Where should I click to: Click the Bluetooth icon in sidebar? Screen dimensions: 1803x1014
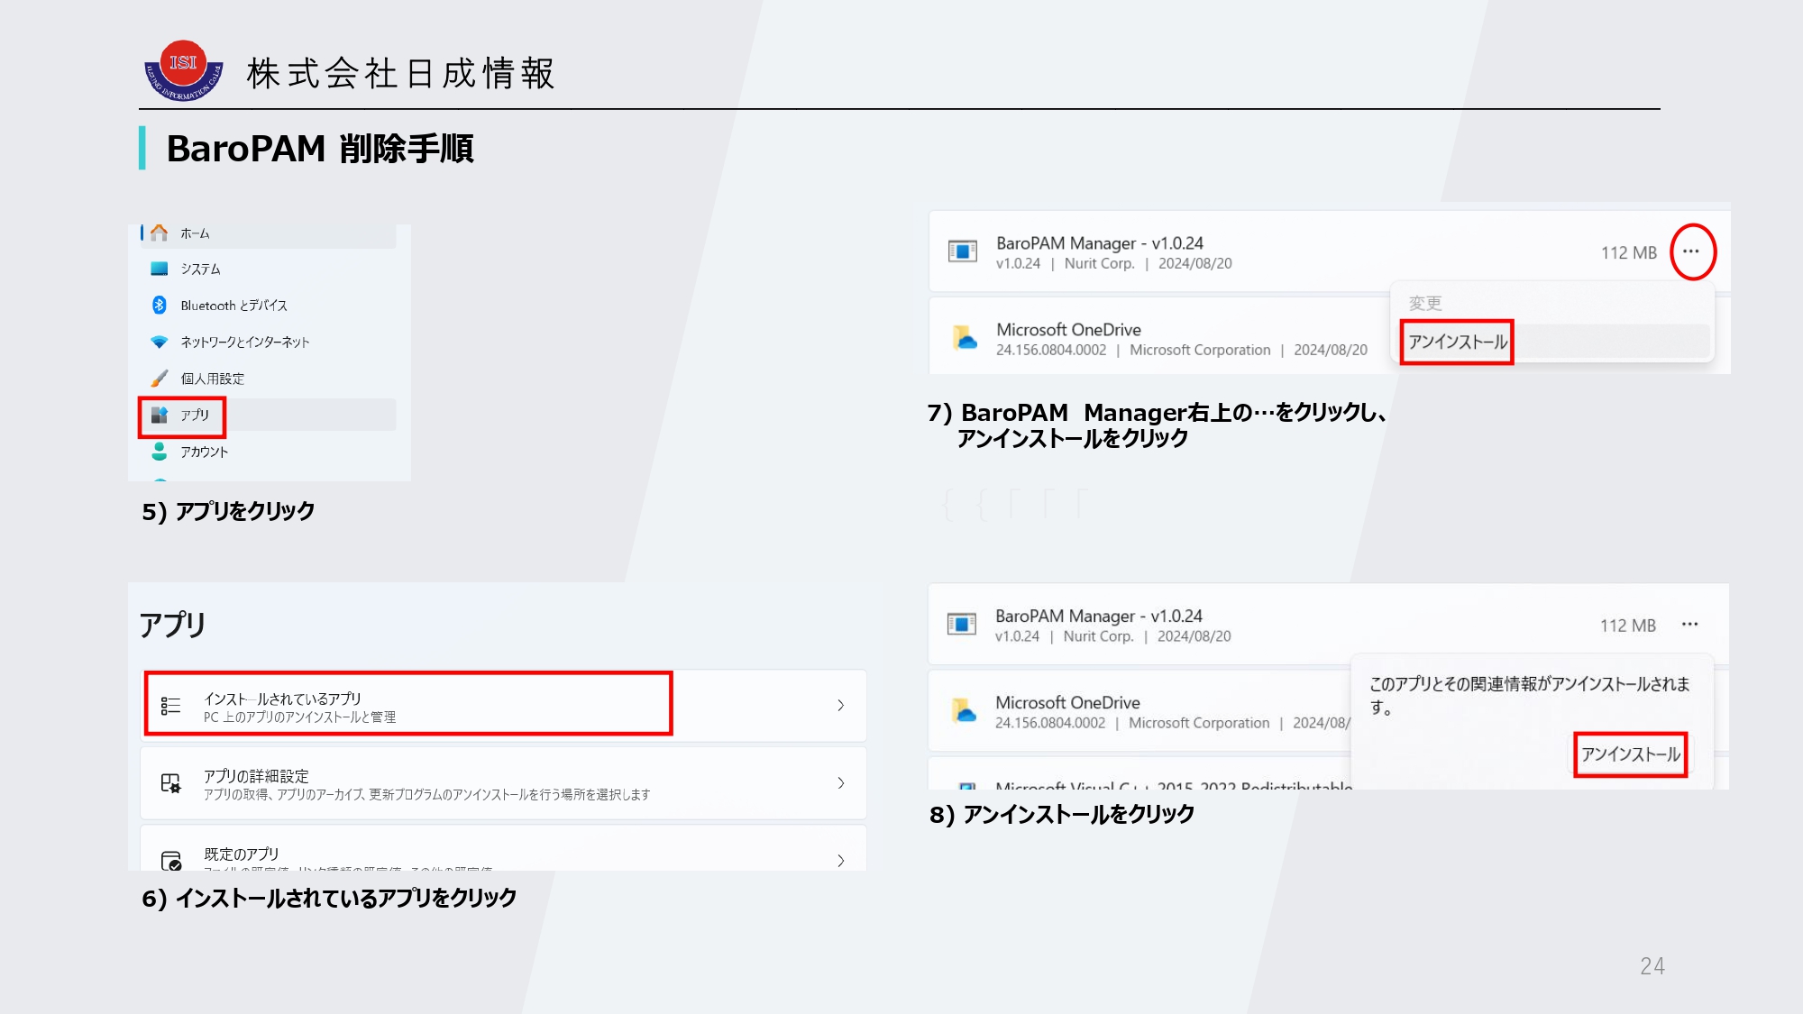click(160, 305)
